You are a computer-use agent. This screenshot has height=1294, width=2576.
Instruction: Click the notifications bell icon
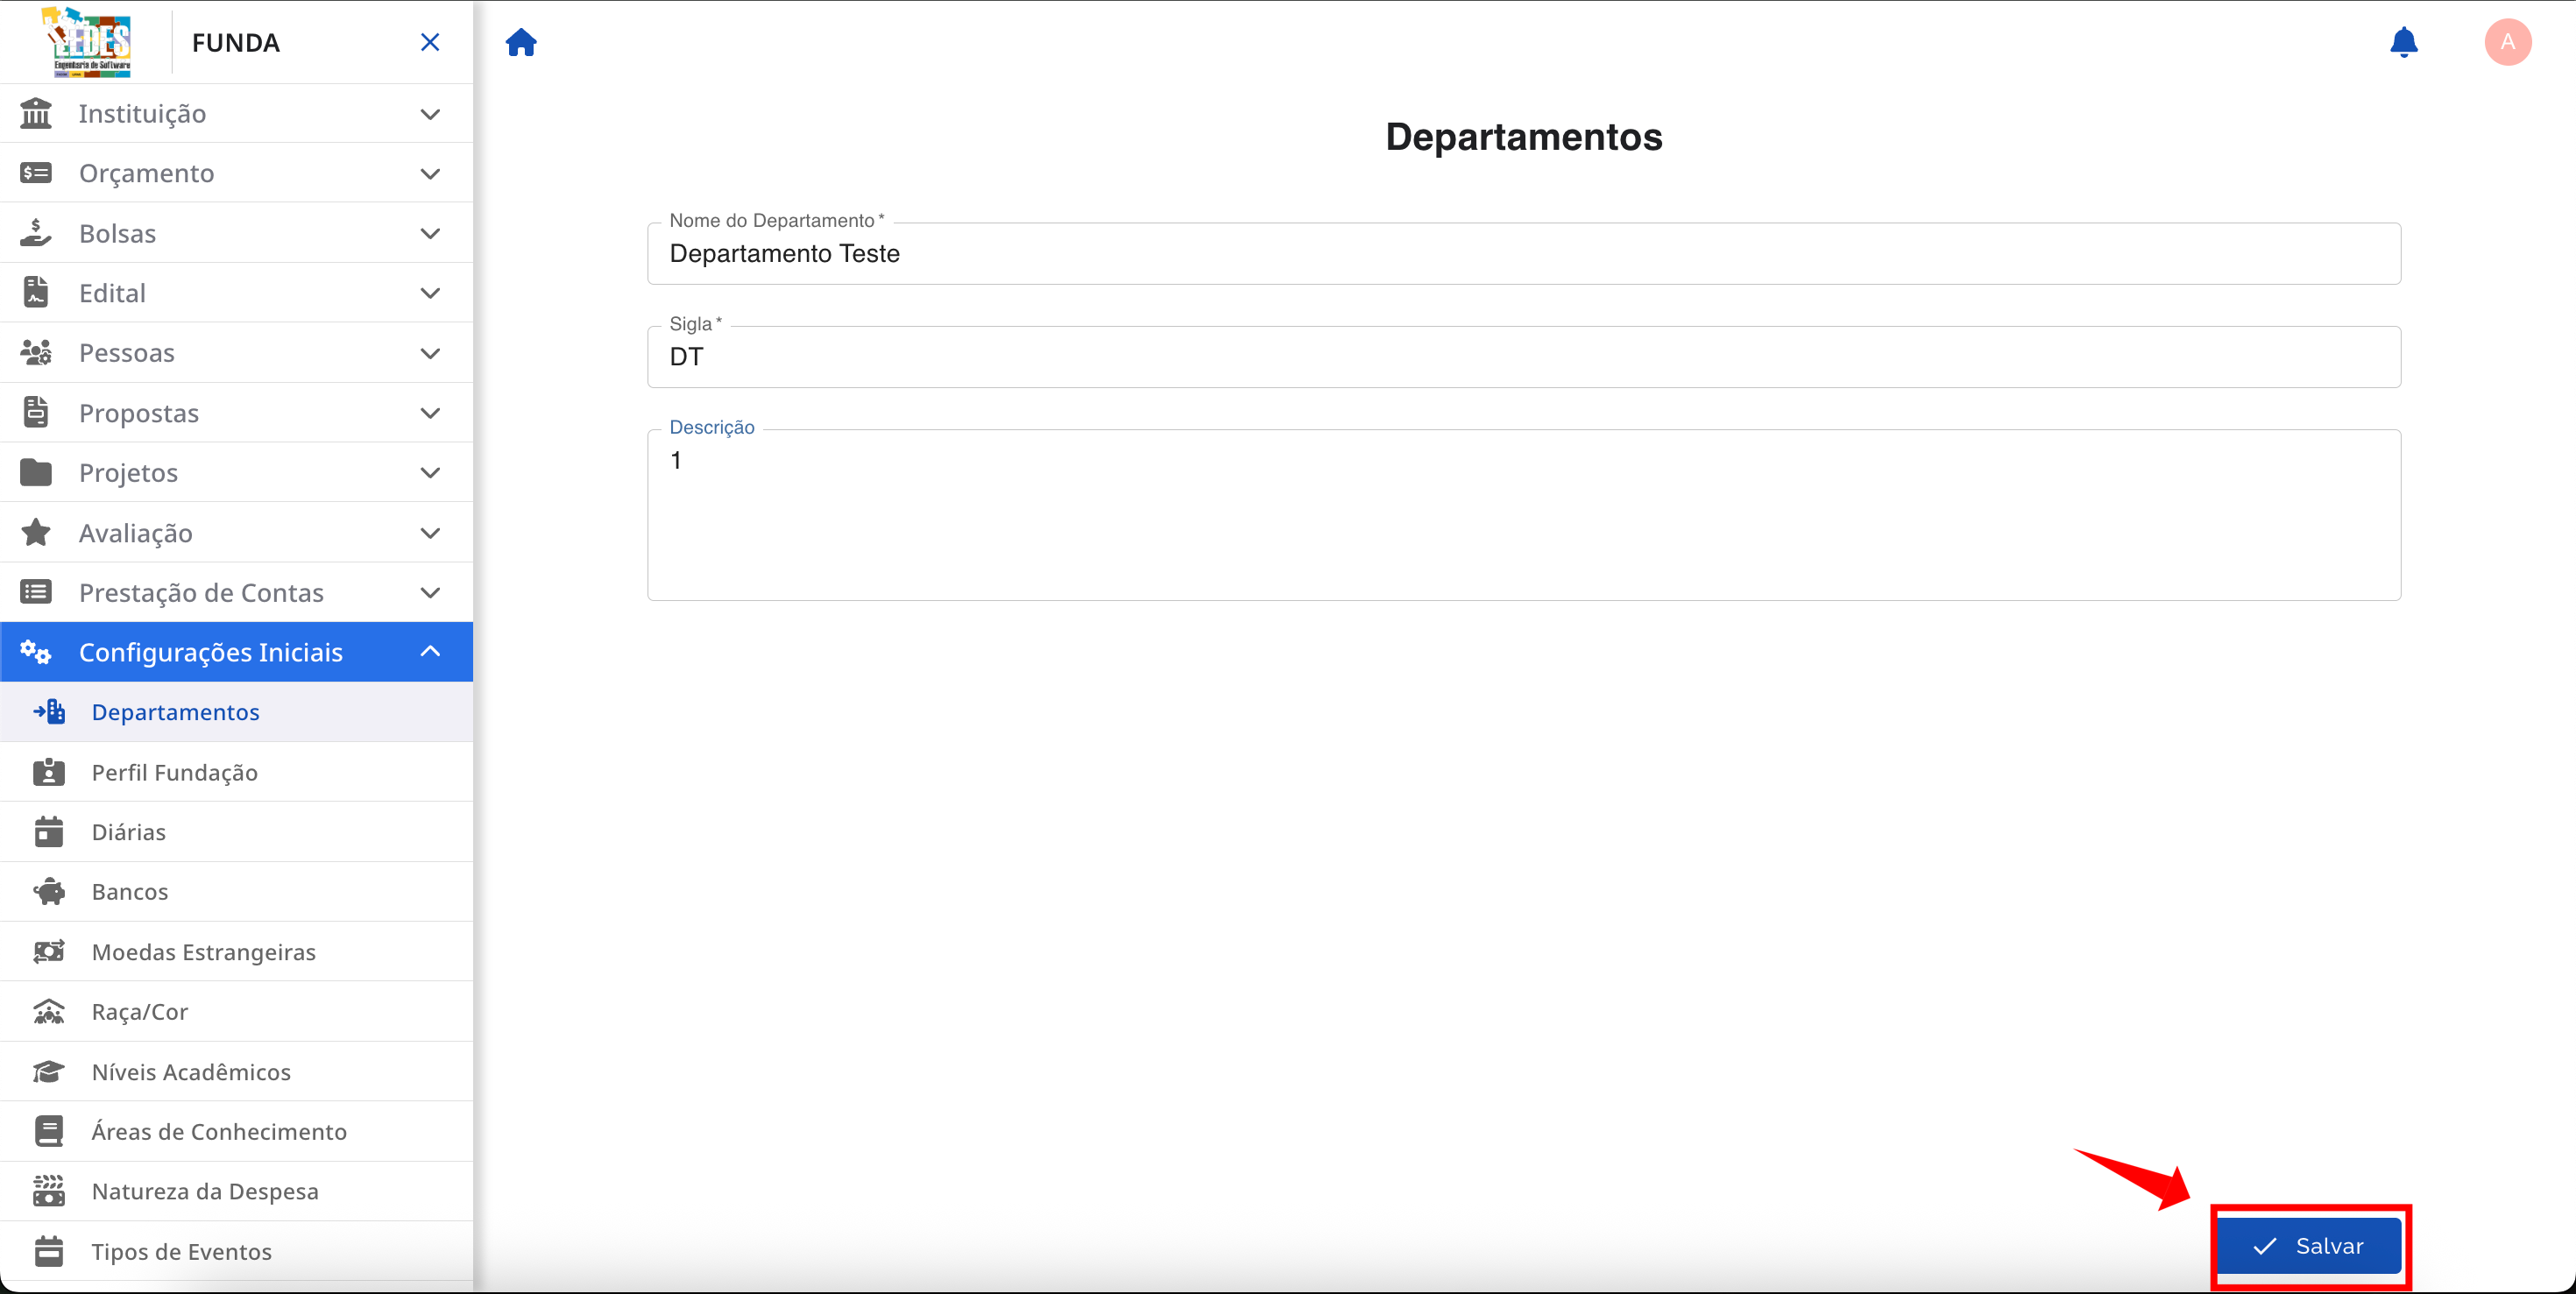pos(2404,42)
